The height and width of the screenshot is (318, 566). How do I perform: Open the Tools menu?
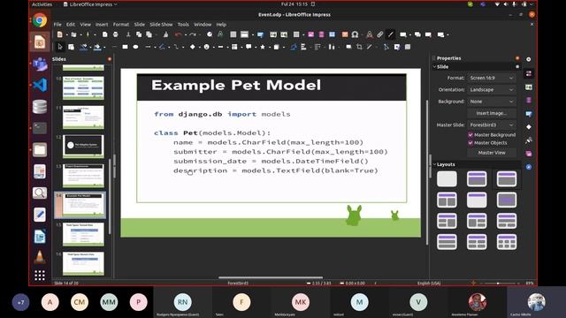click(183, 25)
